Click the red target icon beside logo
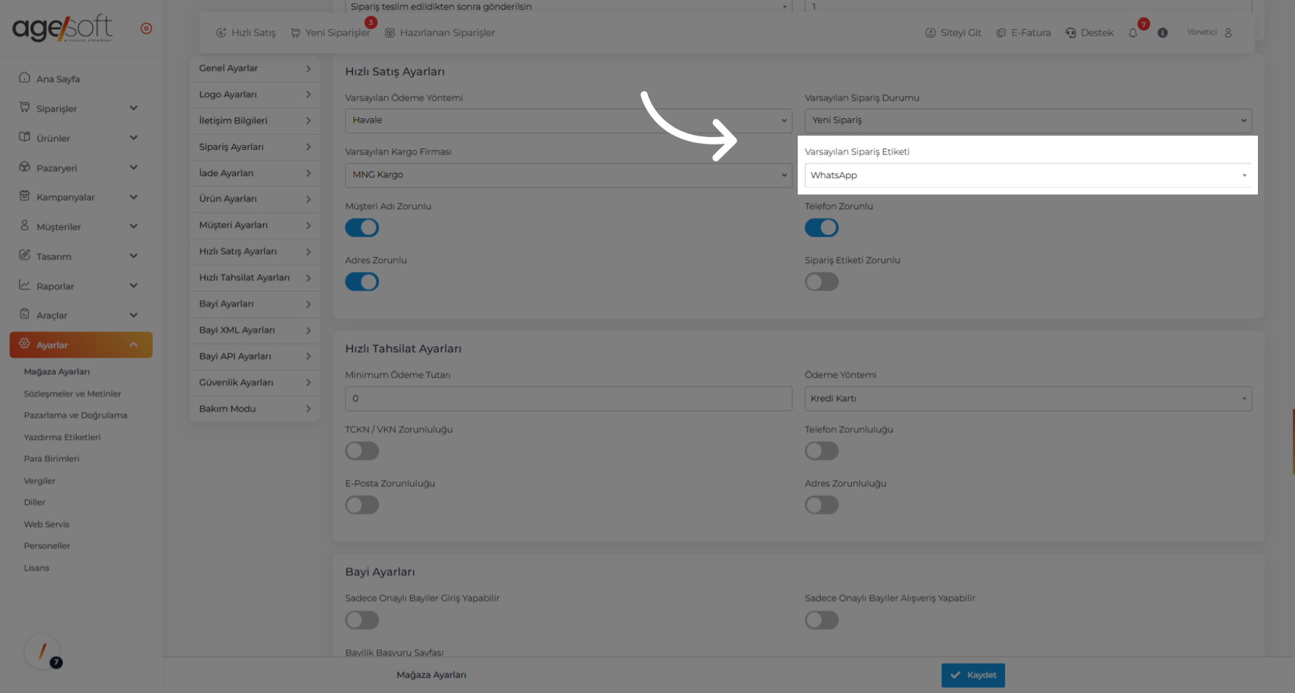This screenshot has width=1295, height=693. [146, 28]
